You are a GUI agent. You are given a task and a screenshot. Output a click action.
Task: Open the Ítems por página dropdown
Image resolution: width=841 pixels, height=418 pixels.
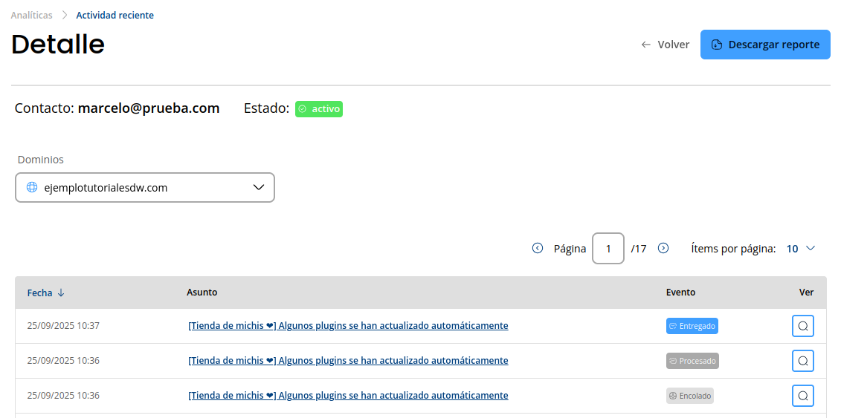click(x=801, y=249)
